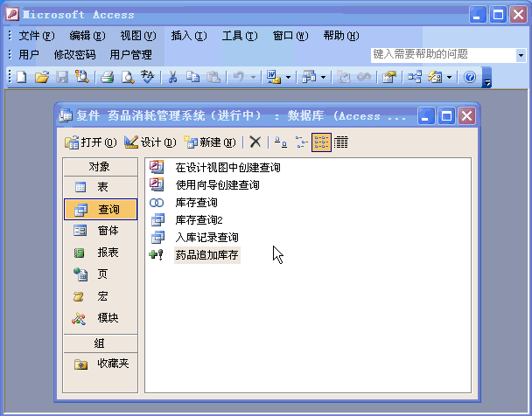The image size is (532, 416).
Task: Select the 库存查询2 query
Action: tap(185, 220)
